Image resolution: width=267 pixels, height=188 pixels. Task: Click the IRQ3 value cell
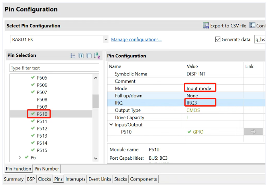tap(214, 103)
